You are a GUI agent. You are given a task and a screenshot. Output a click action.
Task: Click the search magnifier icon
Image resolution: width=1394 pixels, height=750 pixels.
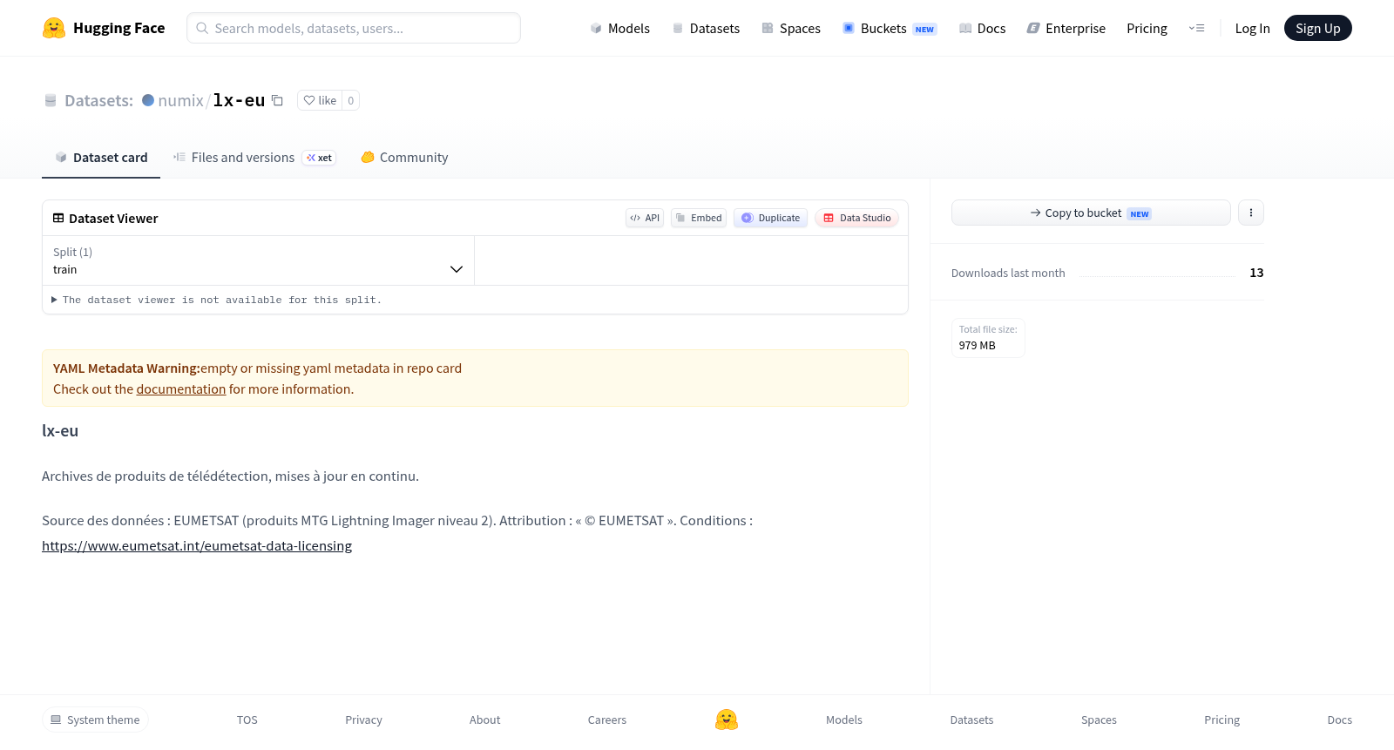202,28
